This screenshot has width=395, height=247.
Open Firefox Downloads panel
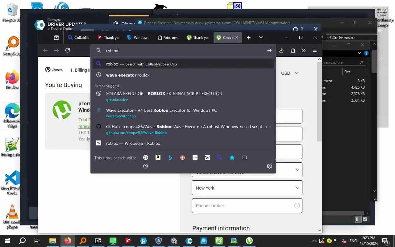(x=281, y=50)
